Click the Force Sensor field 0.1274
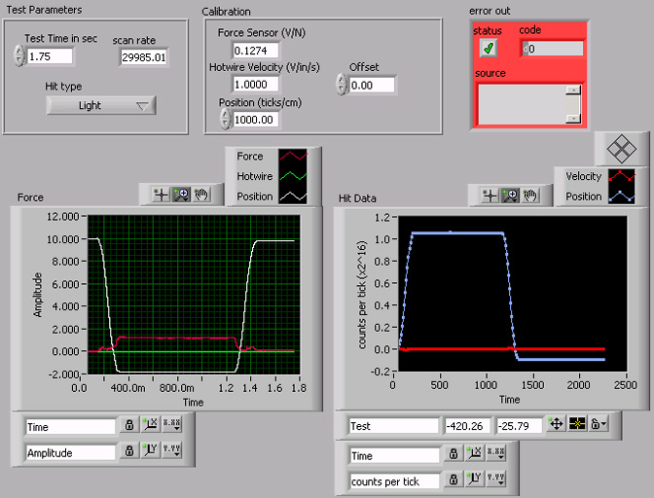 [255, 51]
